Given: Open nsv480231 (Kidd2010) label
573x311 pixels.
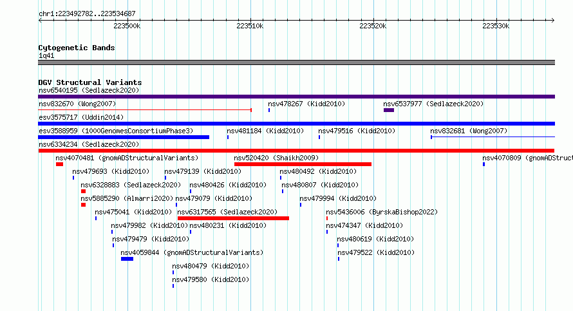Looking at the screenshot, I should [228, 225].
